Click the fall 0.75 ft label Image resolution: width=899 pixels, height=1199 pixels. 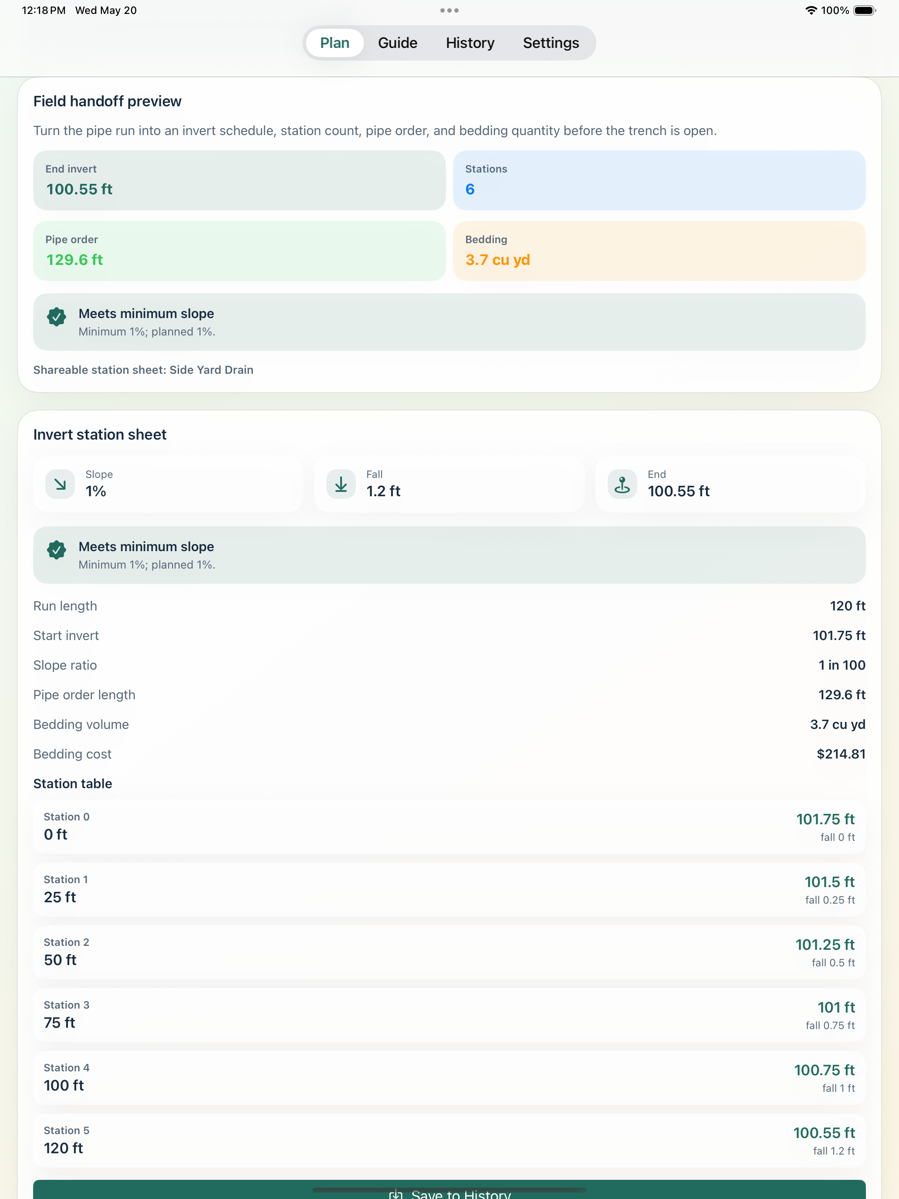tap(830, 1026)
